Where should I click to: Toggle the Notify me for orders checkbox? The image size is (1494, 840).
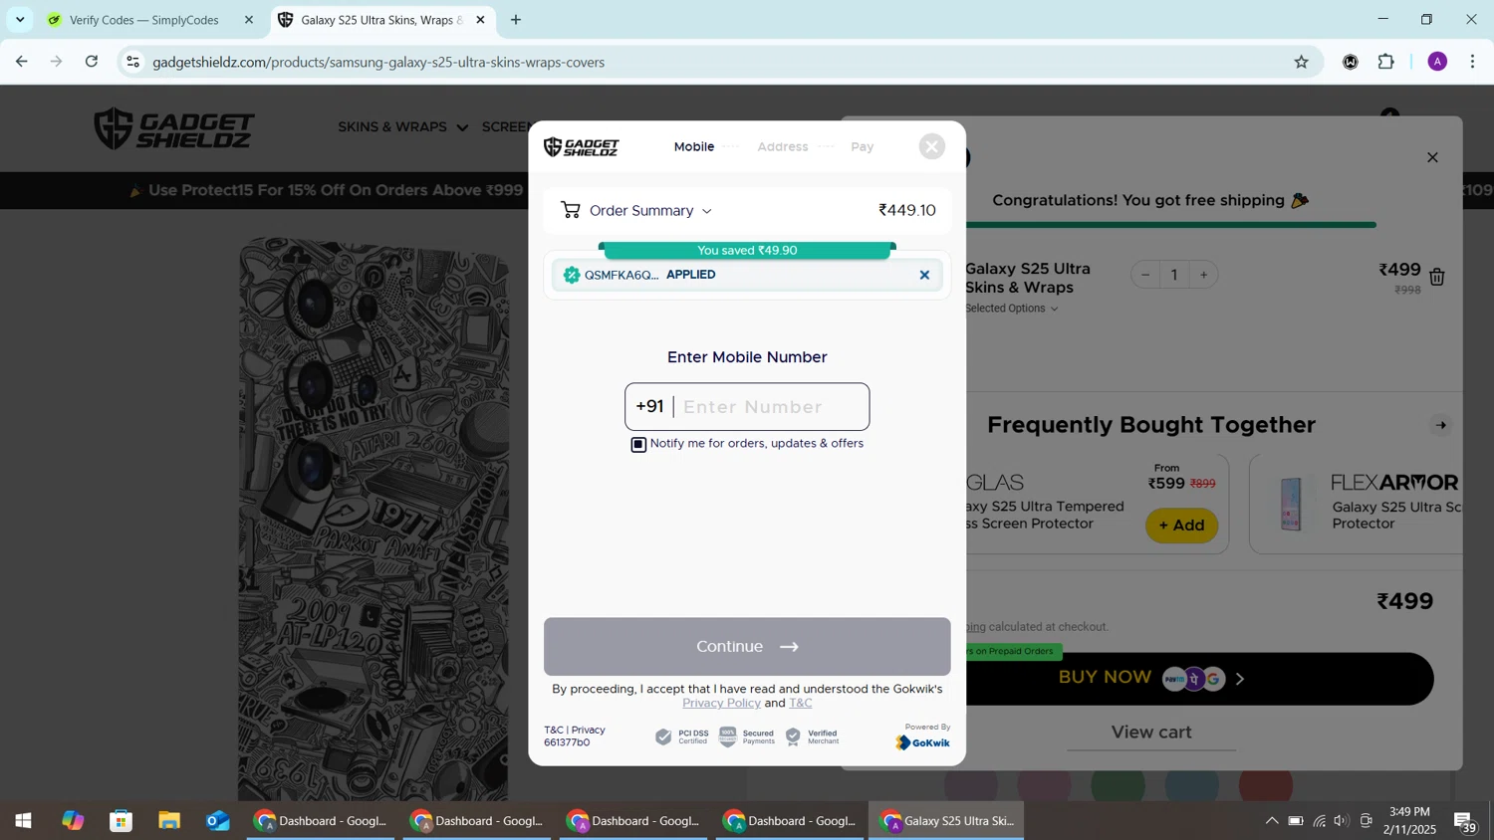tap(638, 445)
